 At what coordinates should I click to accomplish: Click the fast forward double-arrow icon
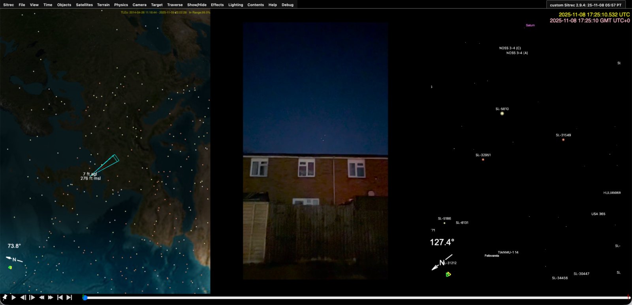[51, 298]
